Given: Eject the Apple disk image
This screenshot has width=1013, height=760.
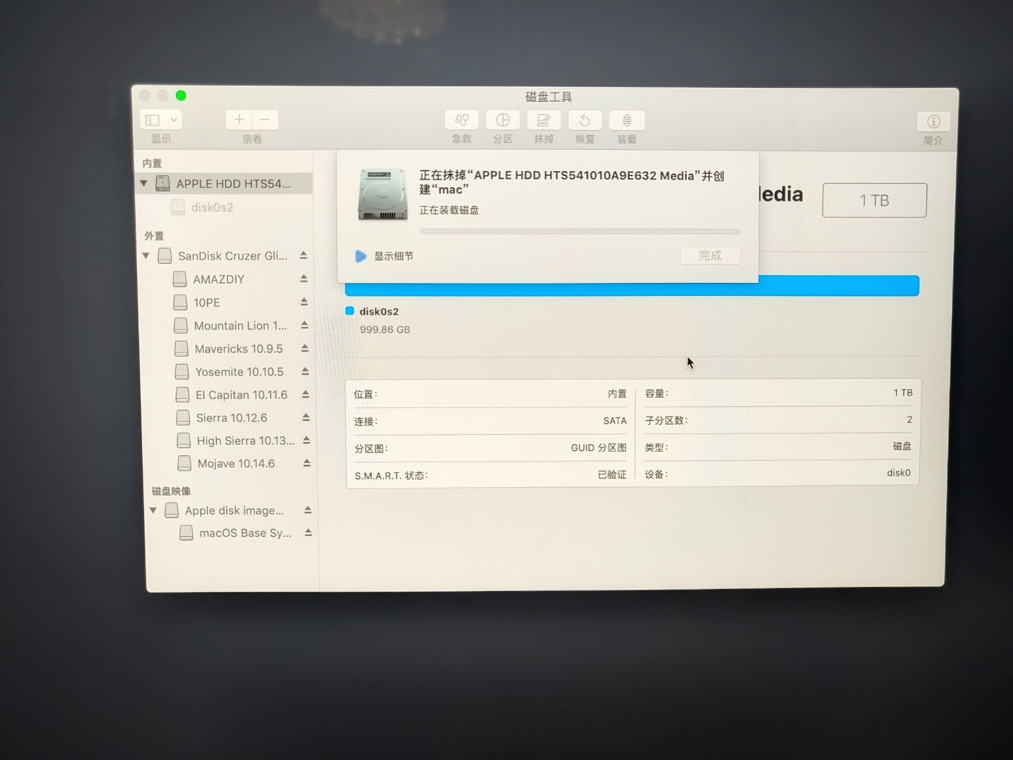Looking at the screenshot, I should [307, 509].
